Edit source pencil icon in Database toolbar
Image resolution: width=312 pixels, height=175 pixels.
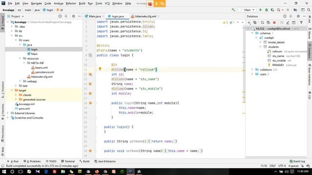288,23
